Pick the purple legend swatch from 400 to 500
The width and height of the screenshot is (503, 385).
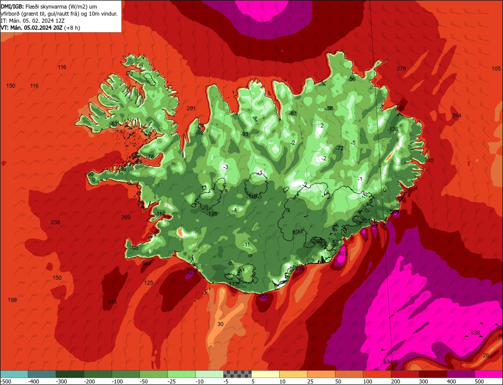461,374
